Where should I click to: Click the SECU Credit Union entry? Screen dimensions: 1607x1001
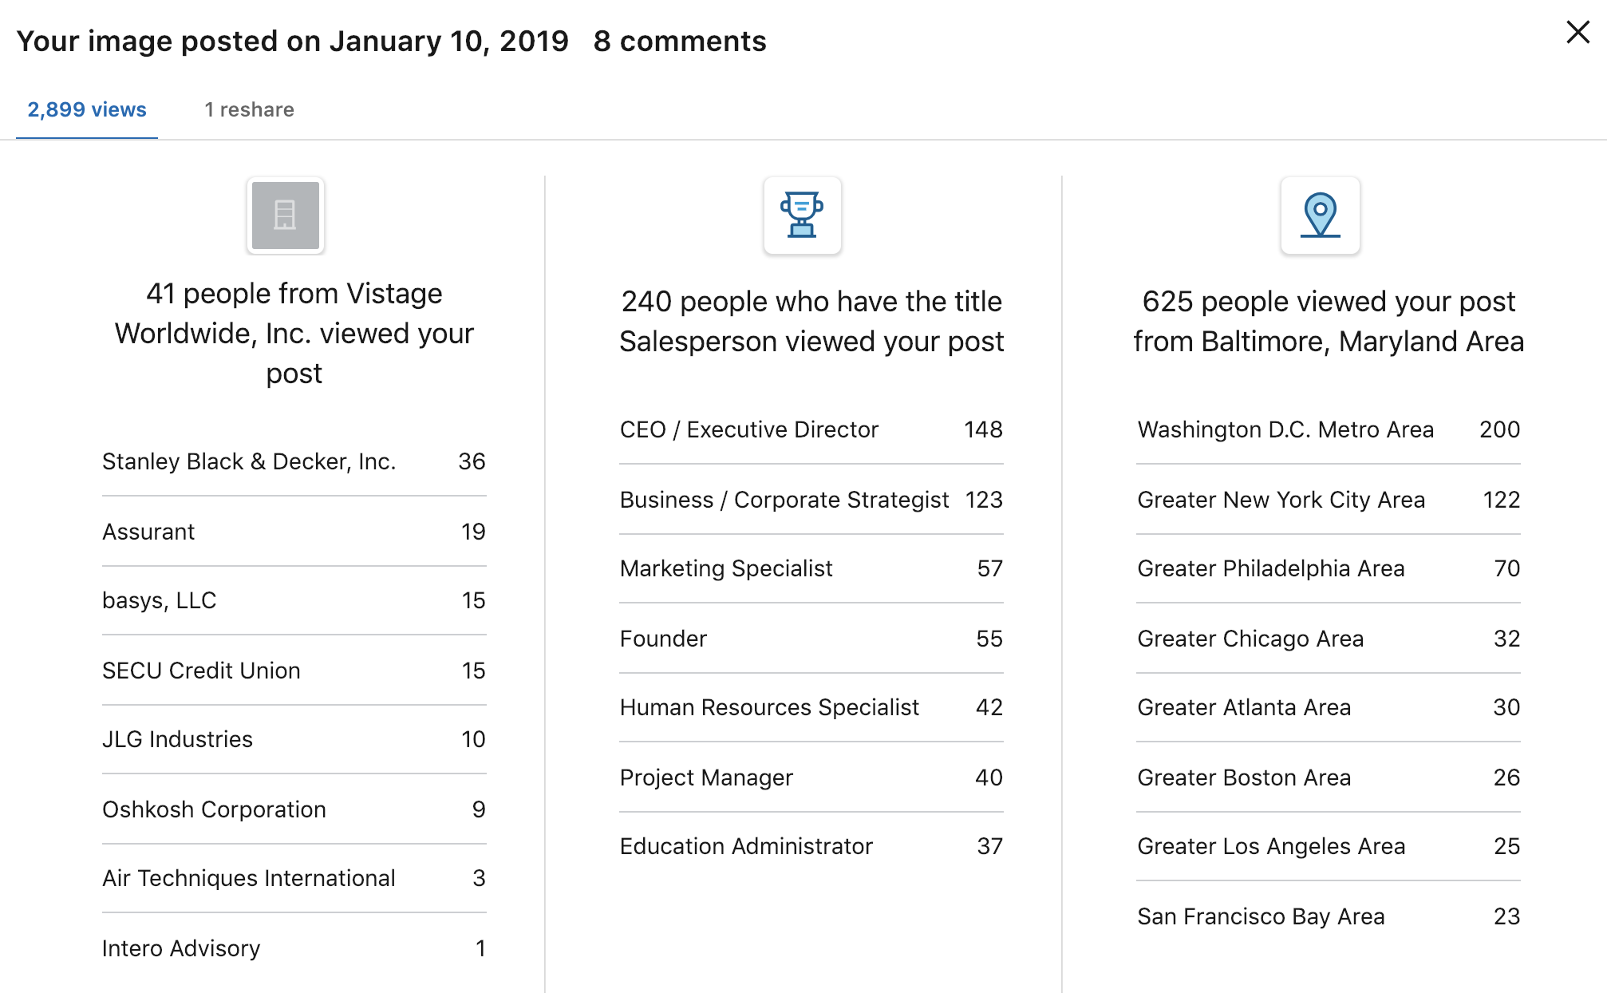click(294, 671)
